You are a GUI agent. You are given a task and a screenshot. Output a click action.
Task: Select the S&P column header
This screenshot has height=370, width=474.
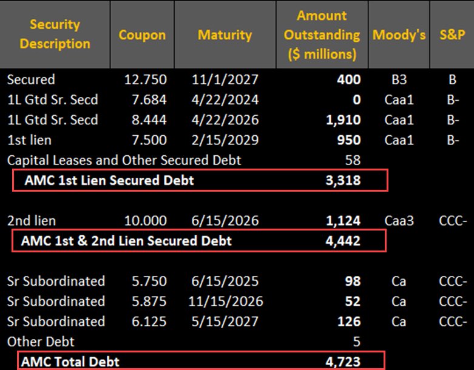(x=452, y=34)
